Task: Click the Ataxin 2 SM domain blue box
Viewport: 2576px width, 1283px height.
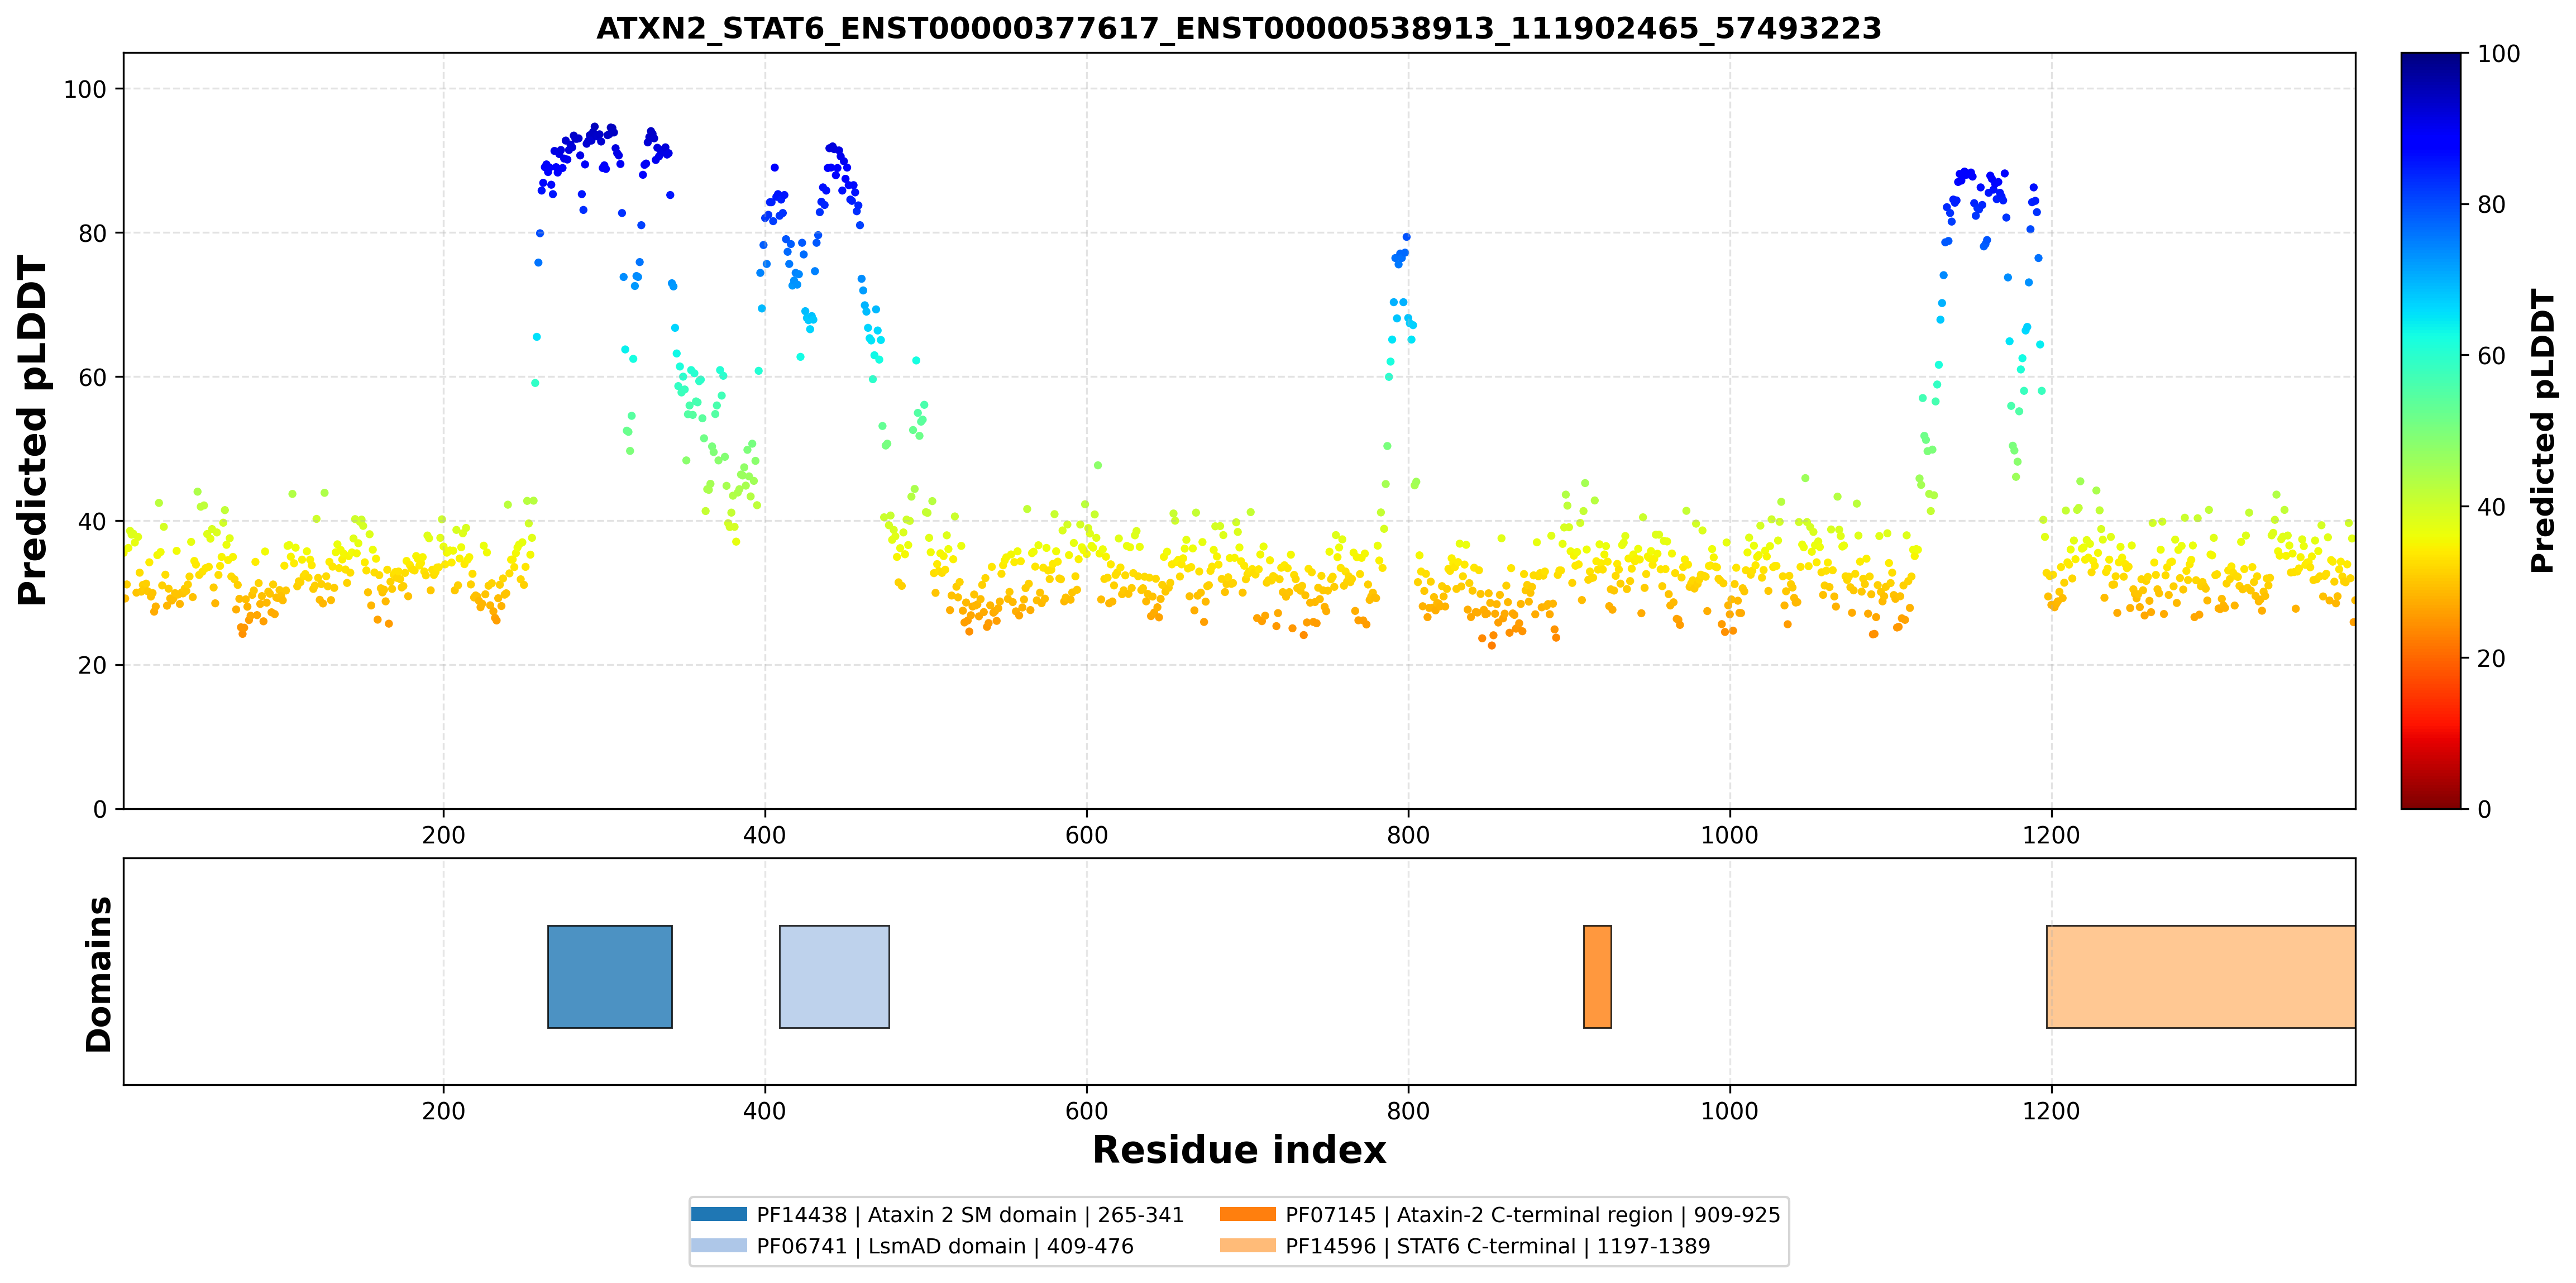Action: pyautogui.click(x=610, y=976)
